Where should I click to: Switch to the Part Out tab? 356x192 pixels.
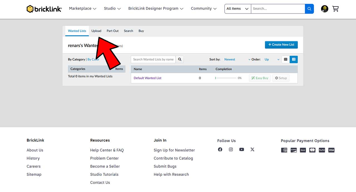coord(113,31)
